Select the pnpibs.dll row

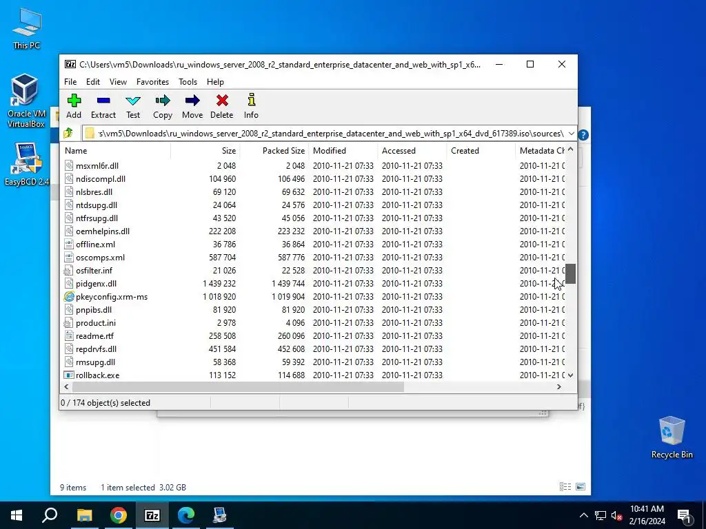[x=313, y=309]
